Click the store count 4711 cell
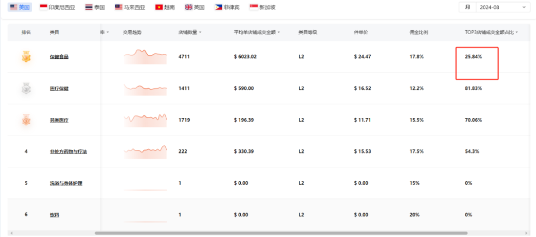The height and width of the screenshot is (237, 536). (184, 57)
